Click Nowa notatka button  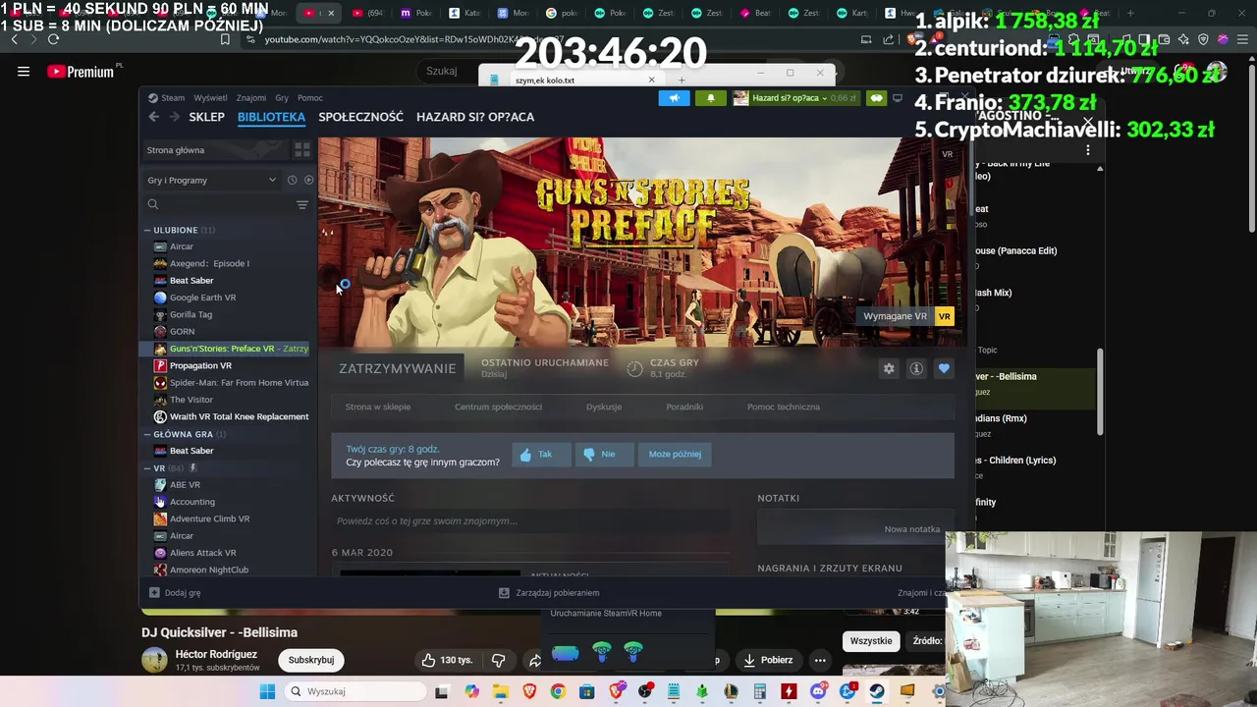[911, 529]
